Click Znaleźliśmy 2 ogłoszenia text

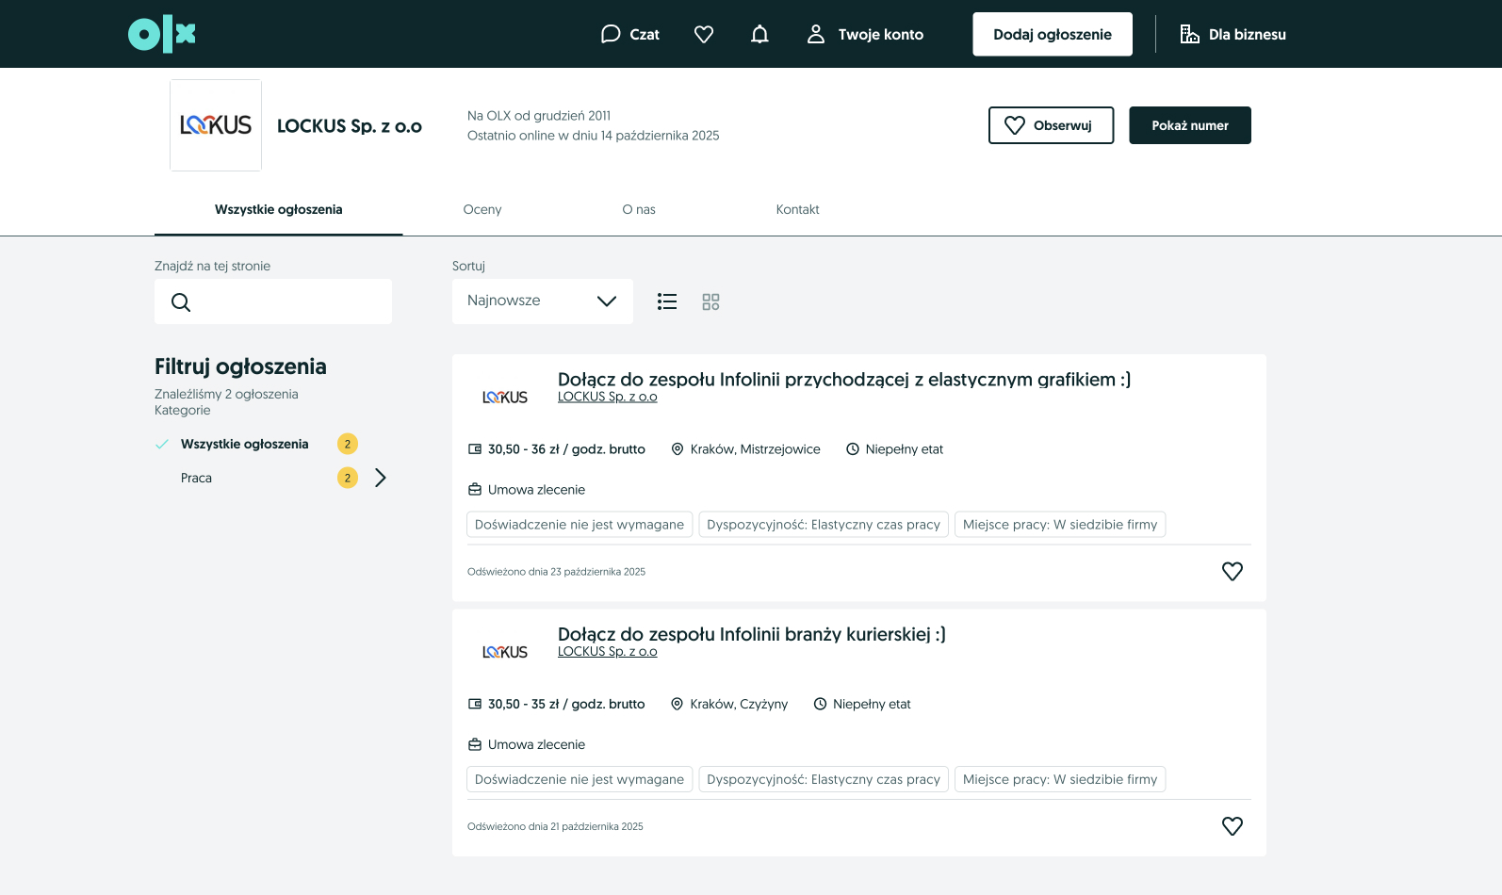[226, 394]
